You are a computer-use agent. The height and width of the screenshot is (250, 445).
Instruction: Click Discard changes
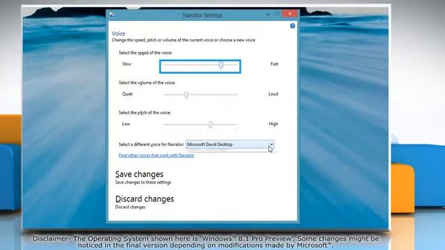coord(145,199)
